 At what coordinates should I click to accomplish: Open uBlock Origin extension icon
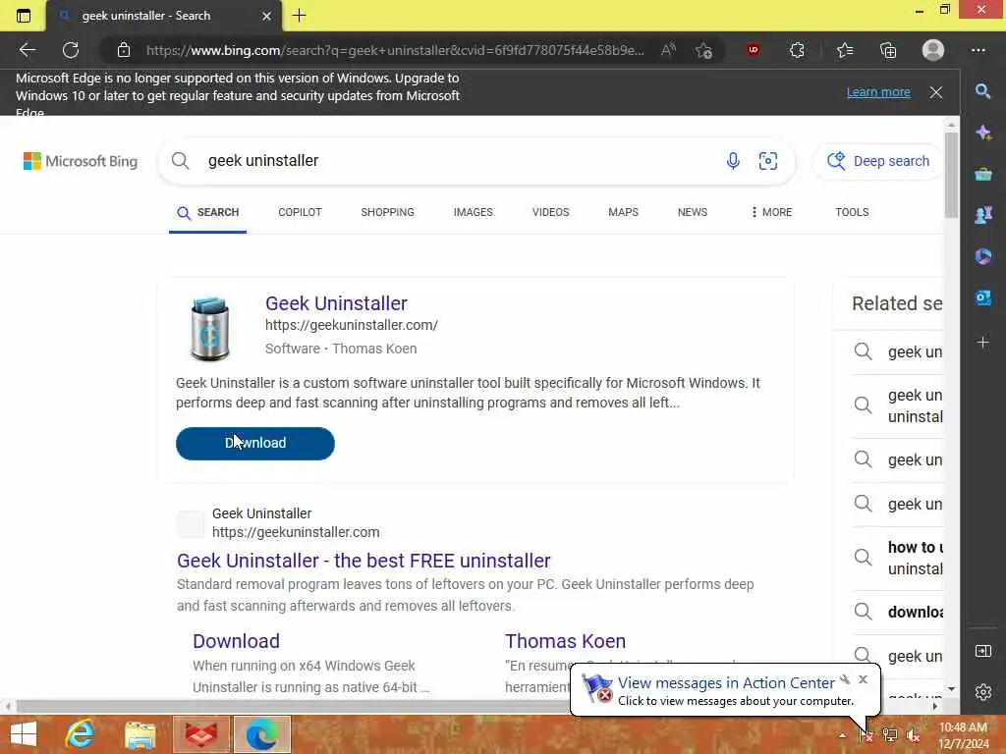click(754, 50)
